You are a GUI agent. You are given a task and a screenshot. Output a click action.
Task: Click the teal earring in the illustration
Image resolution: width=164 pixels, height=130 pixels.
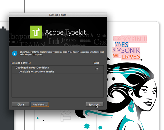coord(132,106)
